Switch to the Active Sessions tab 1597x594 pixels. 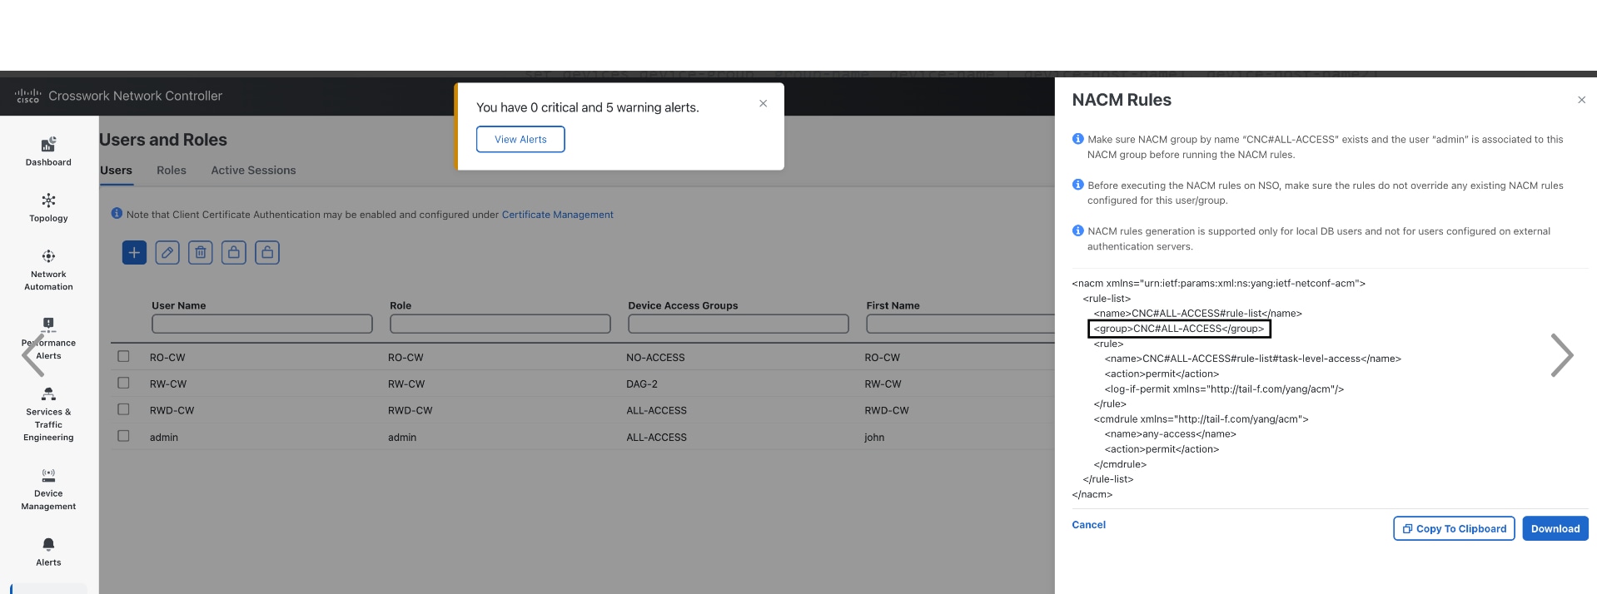point(253,171)
